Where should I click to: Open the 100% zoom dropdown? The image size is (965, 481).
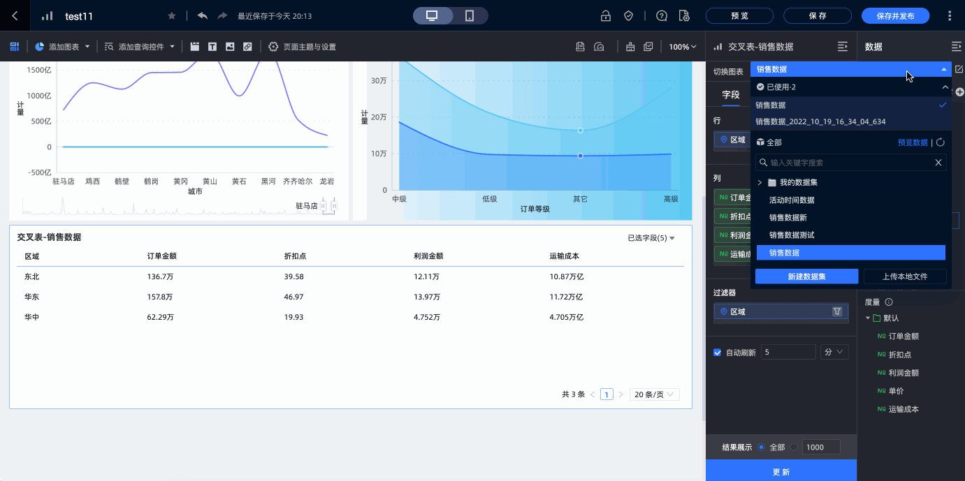[683, 47]
